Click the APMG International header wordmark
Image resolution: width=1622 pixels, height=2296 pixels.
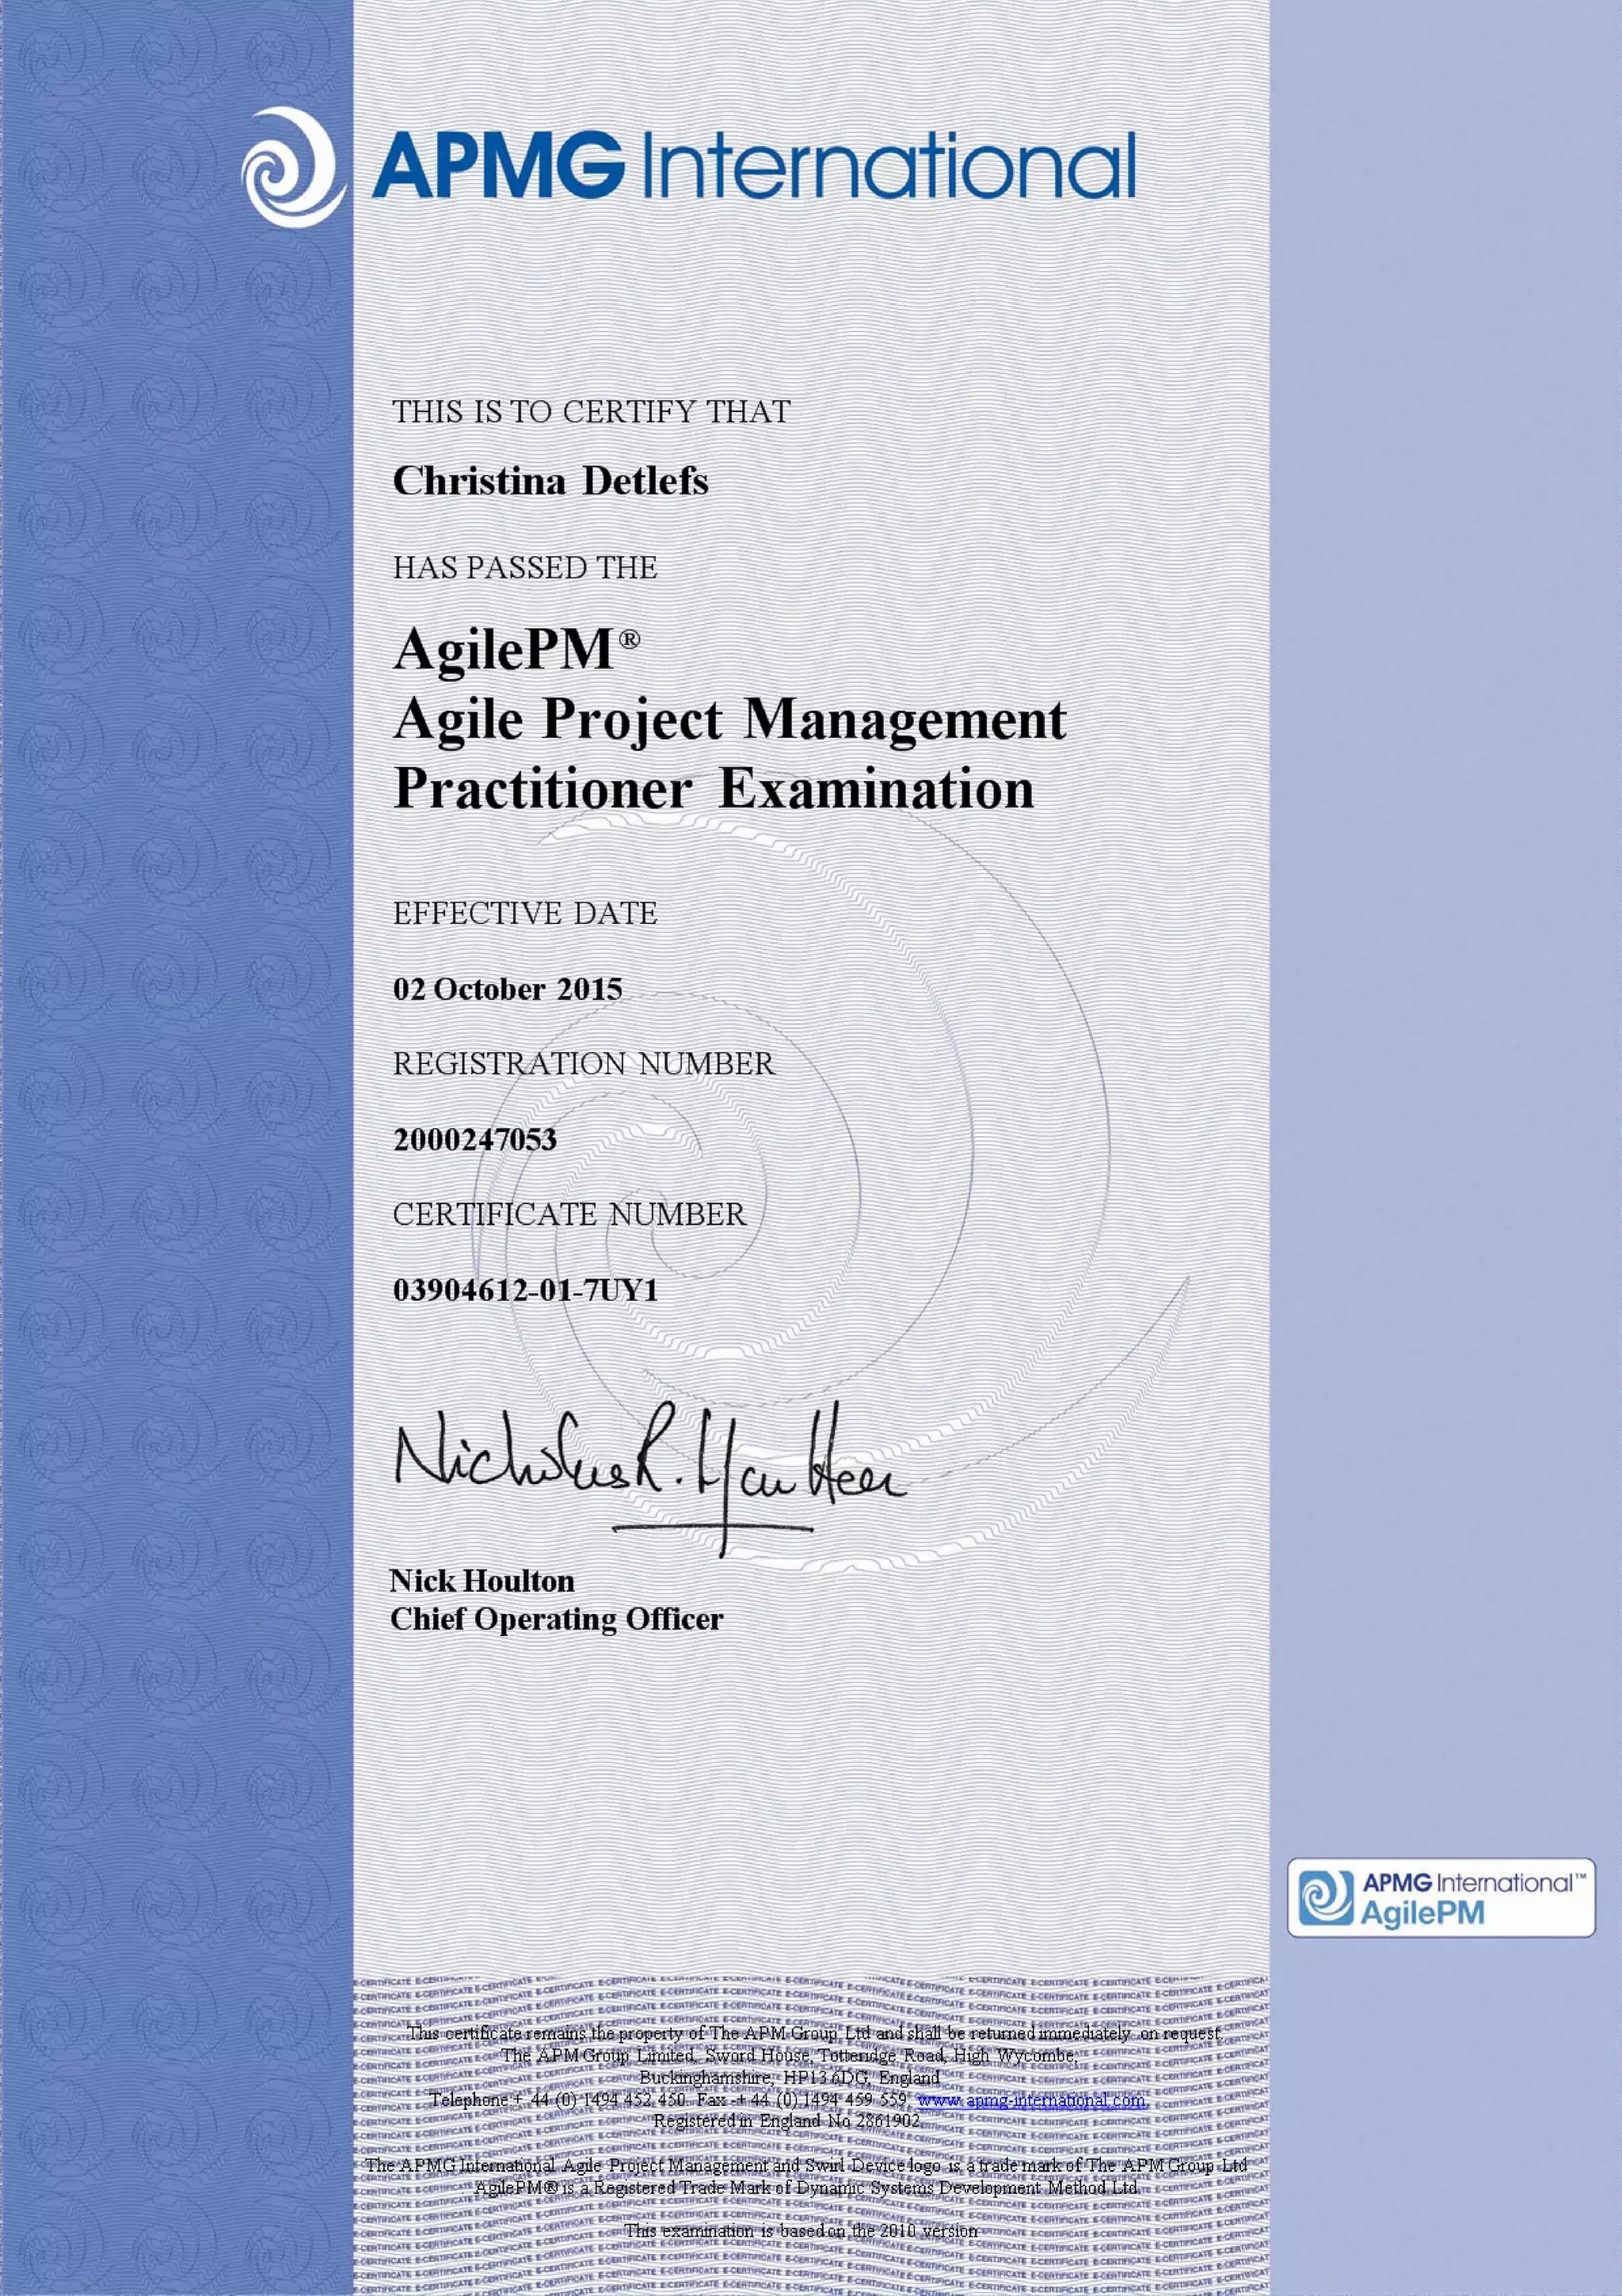755,166
